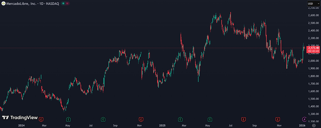This screenshot has height=128, width=321.
Task: Click the 2026 label on time axis
Action: click(302, 125)
